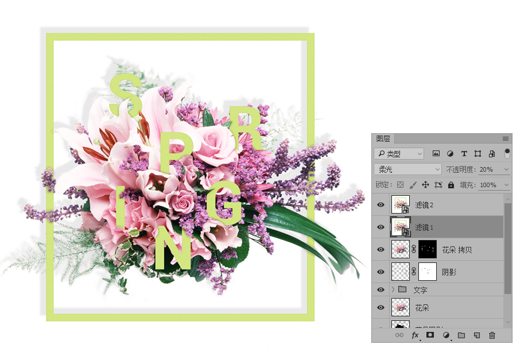Open the 柔光 blend mode dropdown
The width and height of the screenshot is (528, 356).
coord(407,169)
